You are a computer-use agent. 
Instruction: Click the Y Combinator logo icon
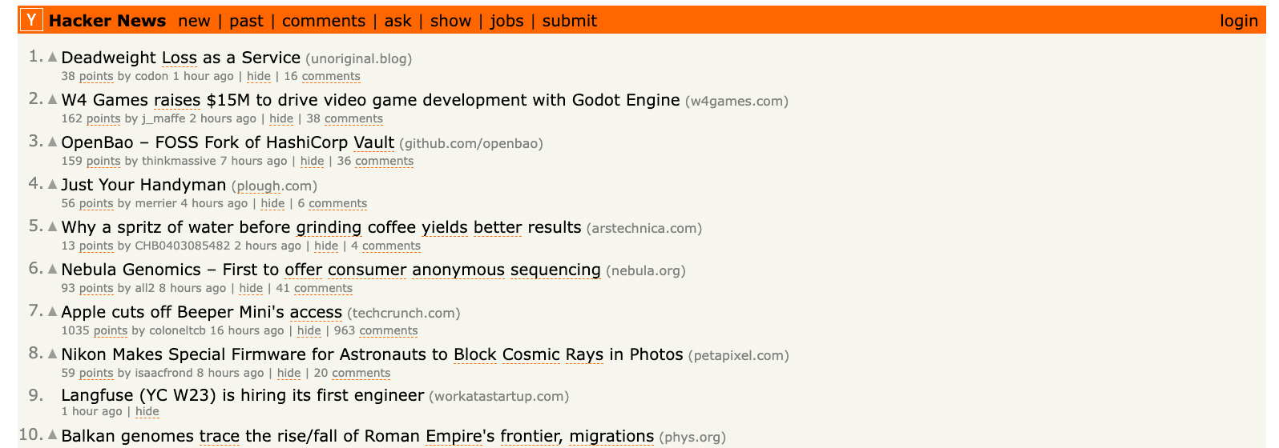(x=30, y=20)
